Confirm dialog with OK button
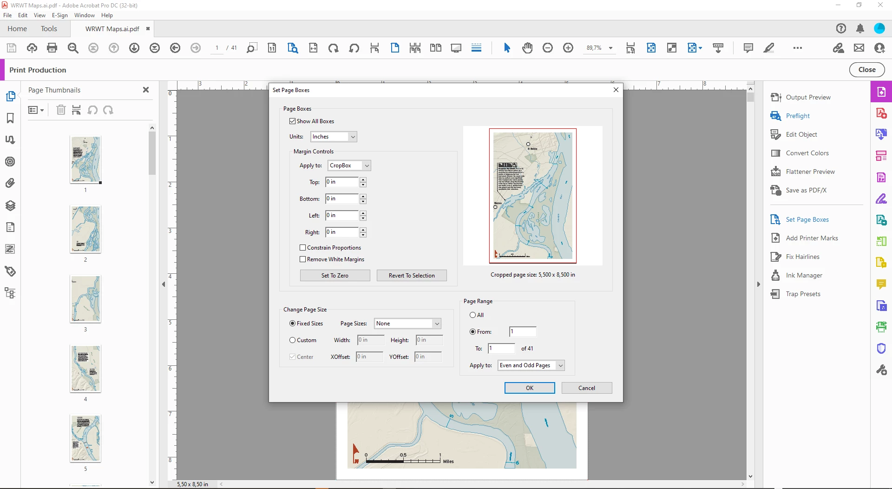Screen dimensions: 892x489 tap(530, 388)
